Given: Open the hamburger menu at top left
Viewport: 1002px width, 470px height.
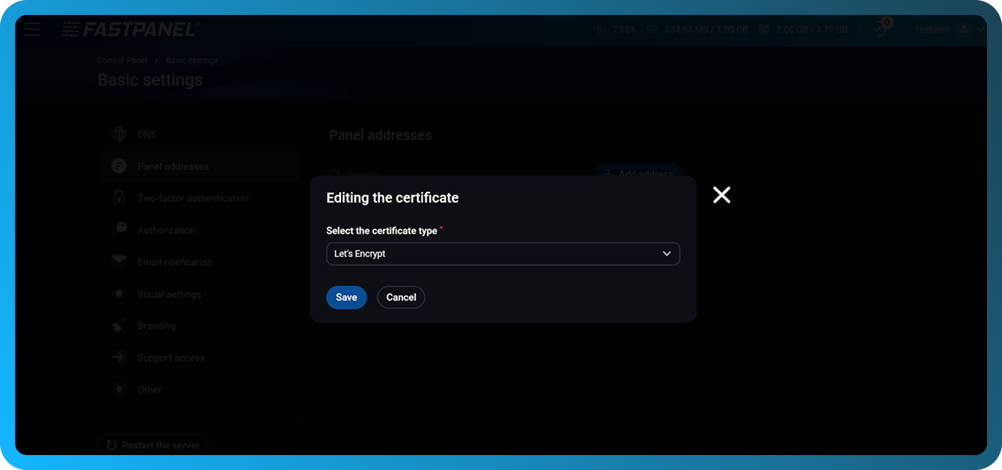Looking at the screenshot, I should pos(32,29).
